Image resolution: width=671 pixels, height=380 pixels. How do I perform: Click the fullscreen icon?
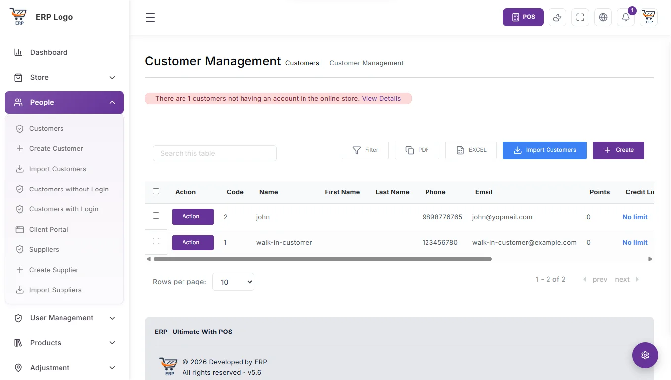(x=580, y=17)
